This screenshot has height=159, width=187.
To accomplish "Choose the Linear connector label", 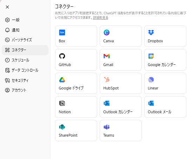I will (153, 88).
